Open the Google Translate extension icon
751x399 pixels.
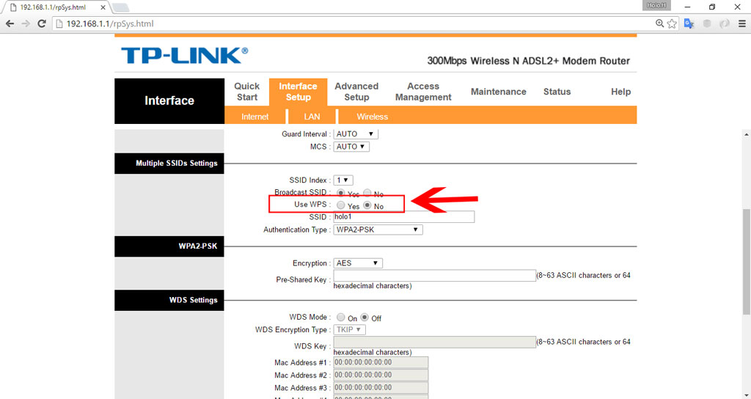click(689, 23)
